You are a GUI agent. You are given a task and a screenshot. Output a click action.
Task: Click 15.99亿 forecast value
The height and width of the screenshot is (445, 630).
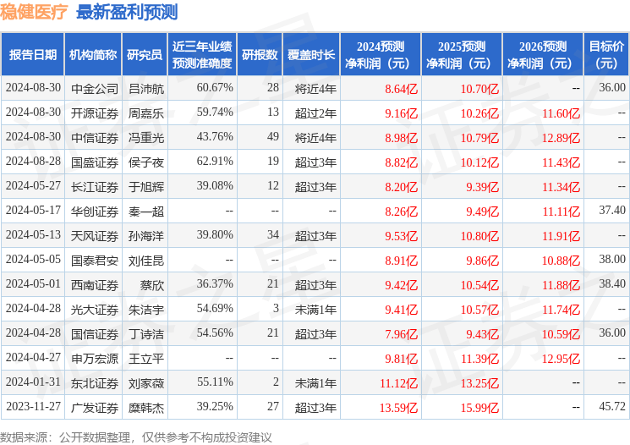click(x=479, y=407)
